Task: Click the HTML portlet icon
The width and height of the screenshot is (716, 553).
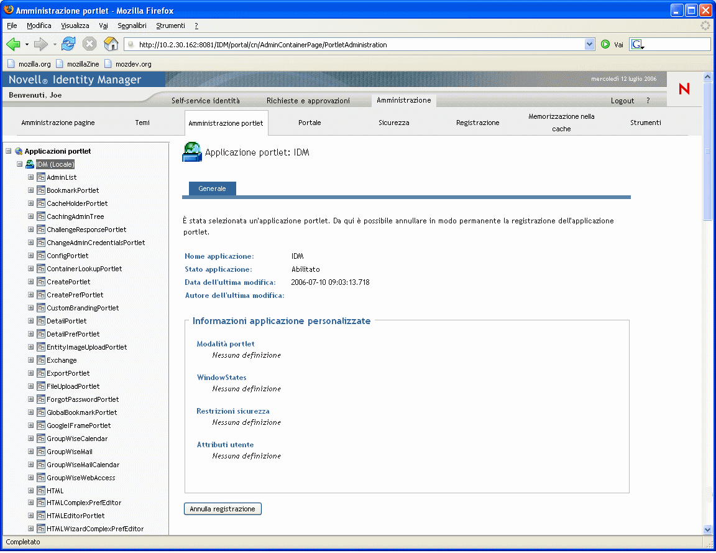Action: coord(41,491)
